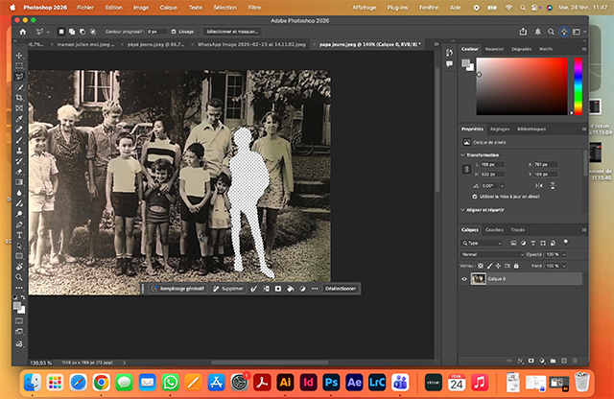Toggle link width and height constraint
This screenshot has width=614, height=399.
[x=466, y=169]
